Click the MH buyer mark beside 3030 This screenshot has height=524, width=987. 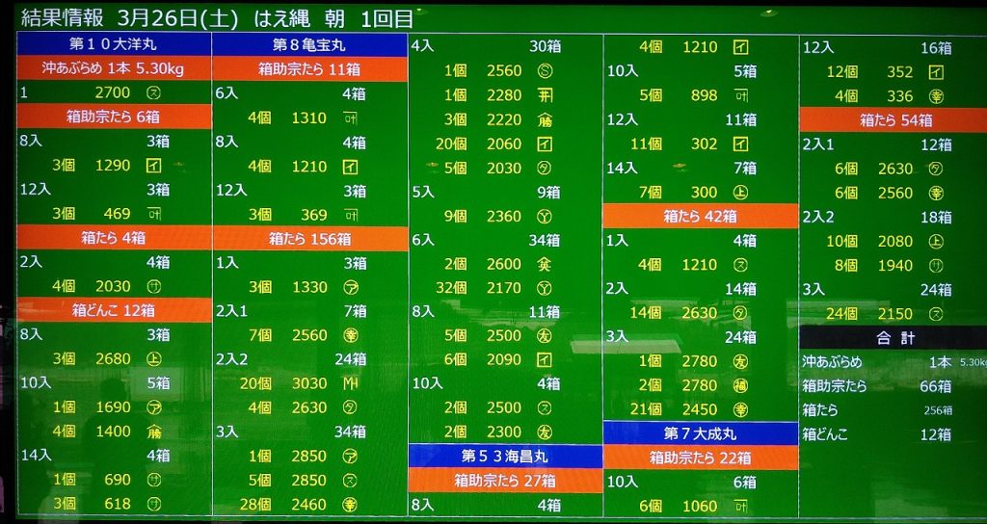coord(349,382)
